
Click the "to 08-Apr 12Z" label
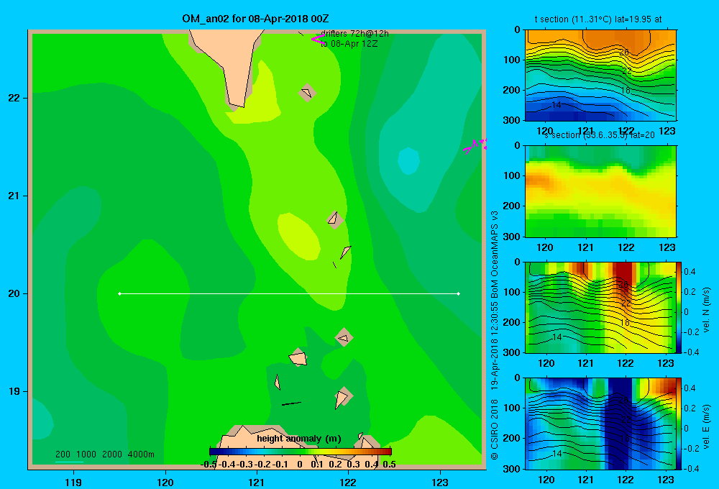(349, 44)
